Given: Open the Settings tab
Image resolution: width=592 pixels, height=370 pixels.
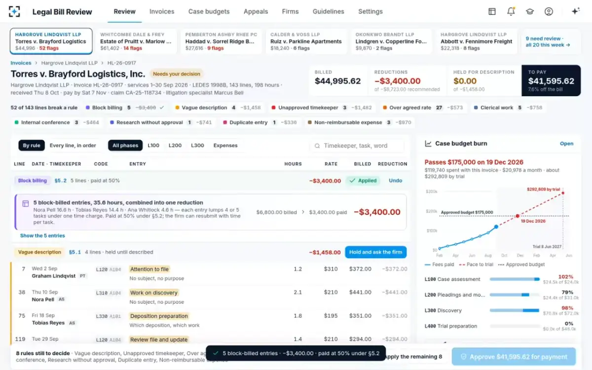Looking at the screenshot, I should pyautogui.click(x=370, y=11).
